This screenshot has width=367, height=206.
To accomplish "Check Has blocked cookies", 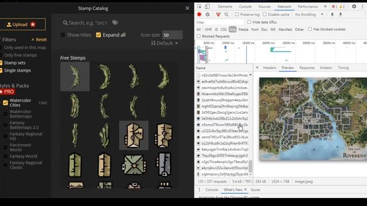I will click(x=310, y=29).
